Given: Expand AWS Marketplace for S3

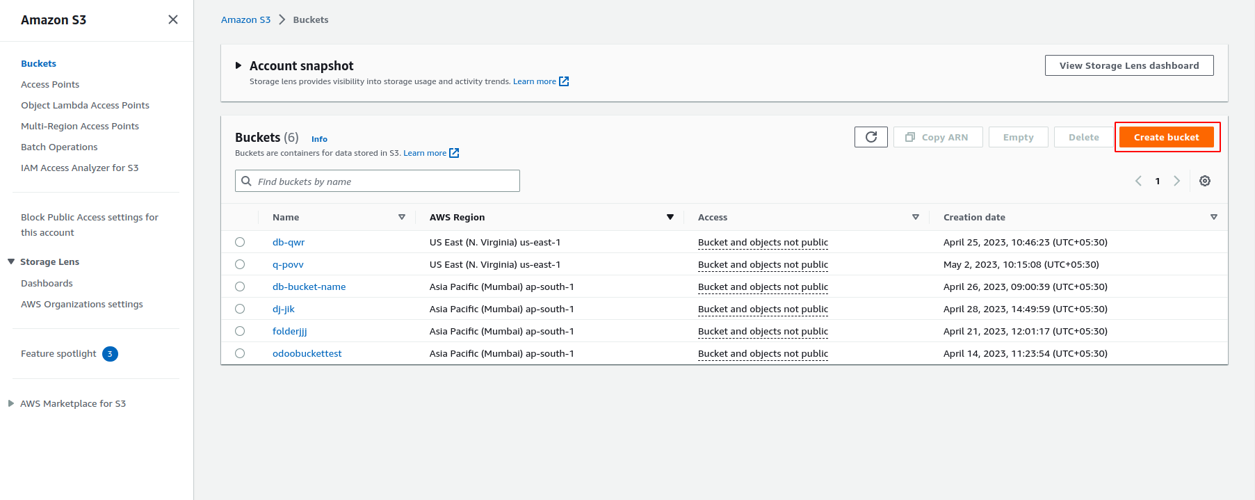Looking at the screenshot, I should pos(11,403).
